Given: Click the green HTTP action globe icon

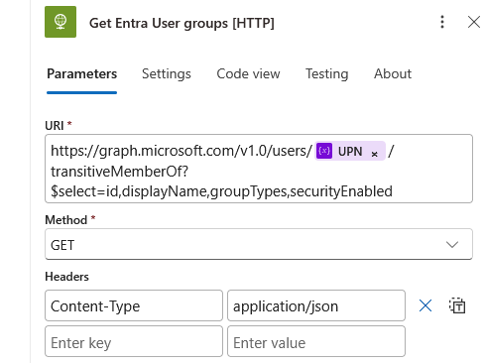Looking at the screenshot, I should (60, 22).
